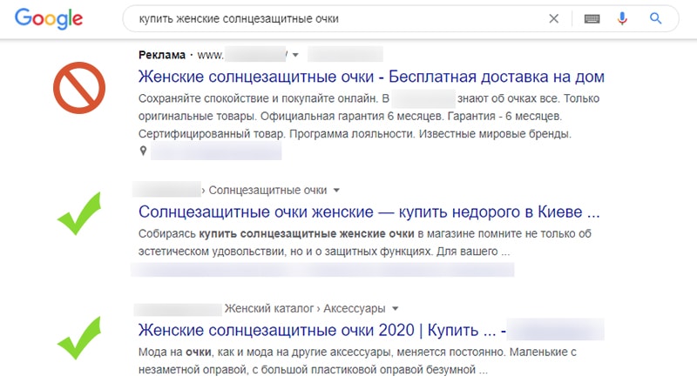Expand the dropdown arrow after Солнцезащитные очки breadcrumb
This screenshot has height=383, width=697.
click(x=336, y=190)
